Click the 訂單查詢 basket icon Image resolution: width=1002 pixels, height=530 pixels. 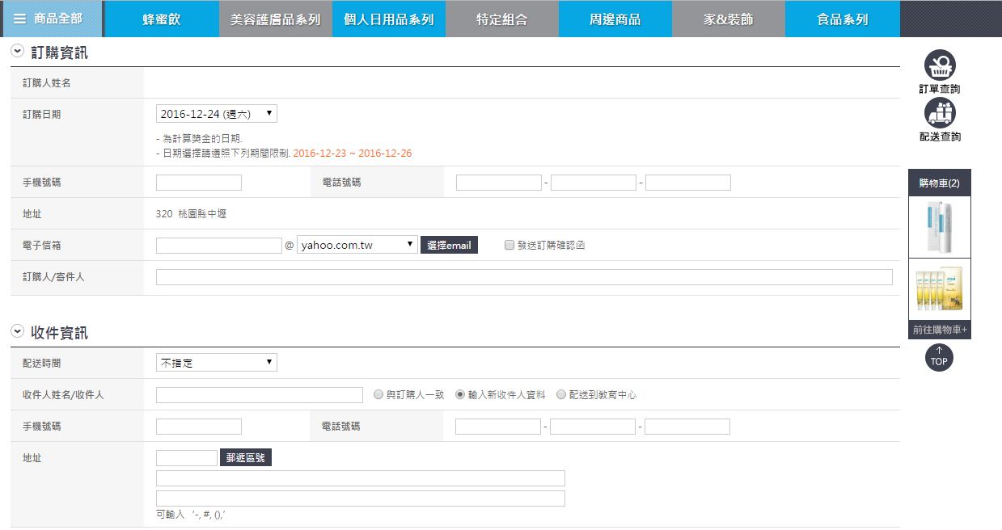pyautogui.click(x=940, y=65)
